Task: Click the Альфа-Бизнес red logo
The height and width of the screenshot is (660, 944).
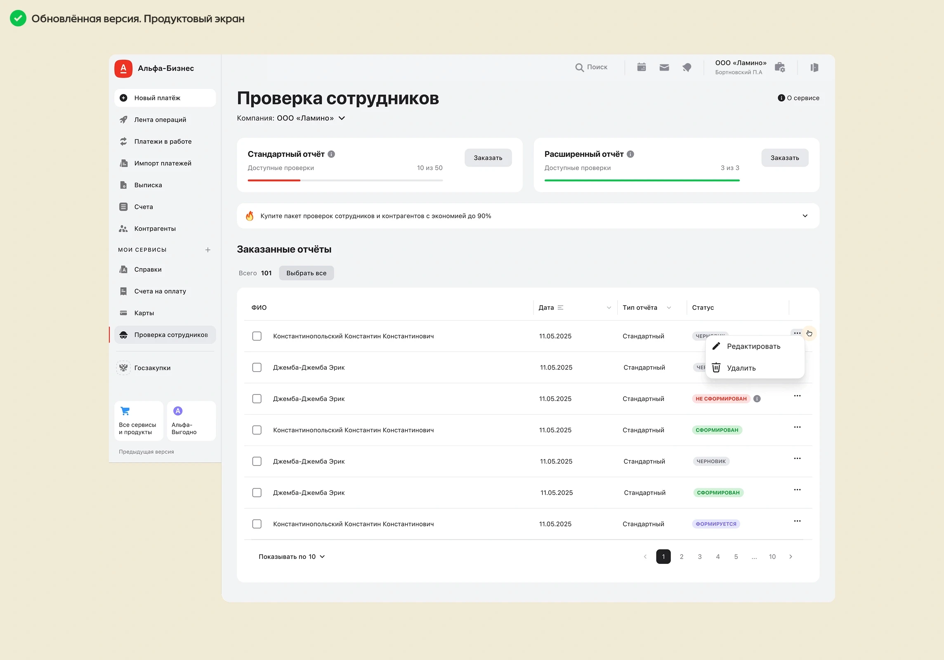Action: (x=123, y=68)
